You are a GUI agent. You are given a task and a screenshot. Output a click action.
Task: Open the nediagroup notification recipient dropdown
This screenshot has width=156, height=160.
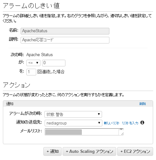point(74,123)
